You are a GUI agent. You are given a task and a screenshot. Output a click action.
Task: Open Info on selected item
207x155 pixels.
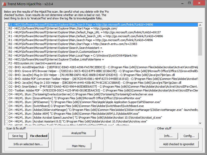click(x=28, y=144)
